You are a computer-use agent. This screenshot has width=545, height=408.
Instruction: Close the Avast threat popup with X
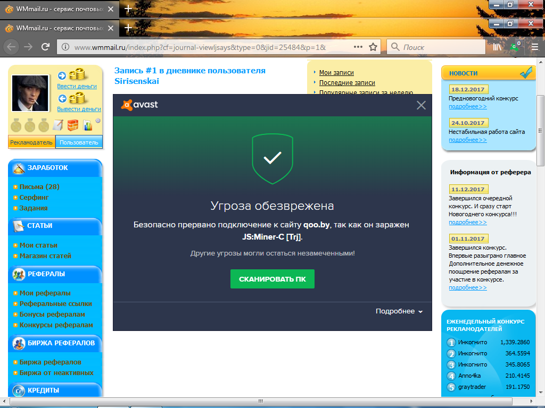point(422,105)
